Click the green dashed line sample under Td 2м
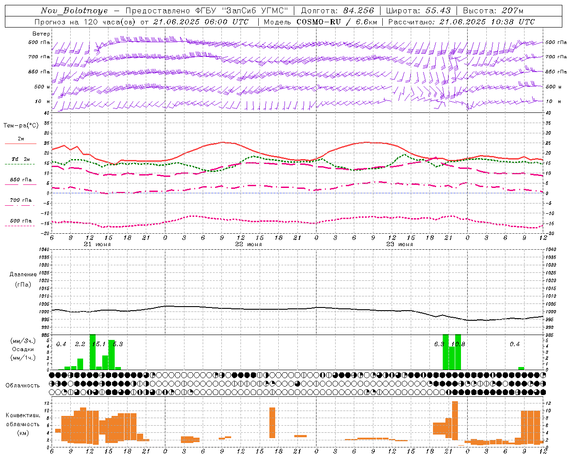Viewport: 569px width, 455px height. (20, 164)
